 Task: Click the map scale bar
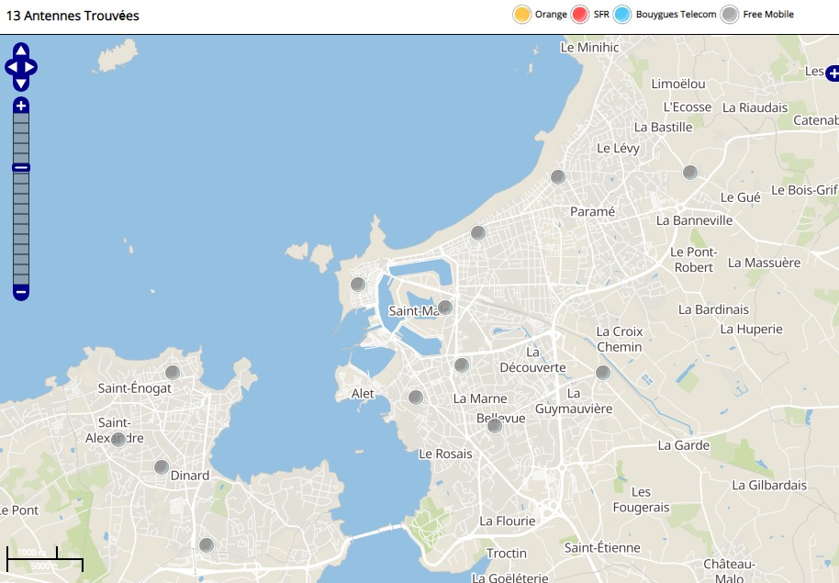(45, 559)
